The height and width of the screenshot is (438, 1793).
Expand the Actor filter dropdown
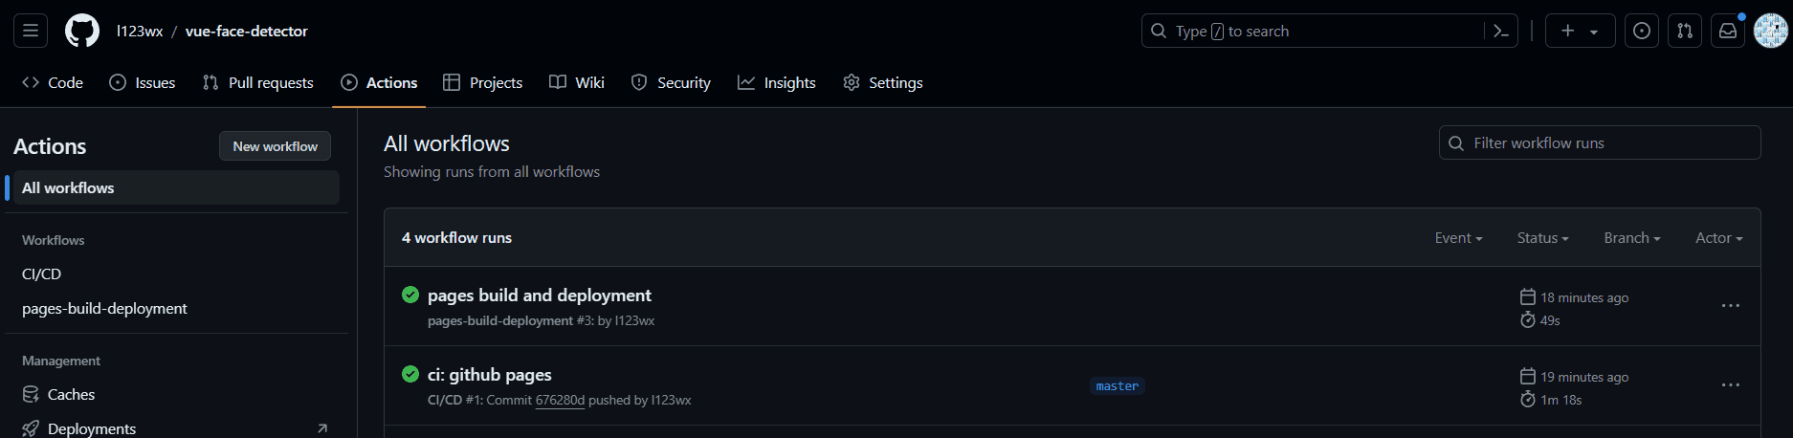click(1718, 238)
